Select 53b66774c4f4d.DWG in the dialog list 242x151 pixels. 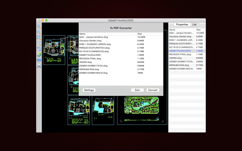(x=121, y=55)
